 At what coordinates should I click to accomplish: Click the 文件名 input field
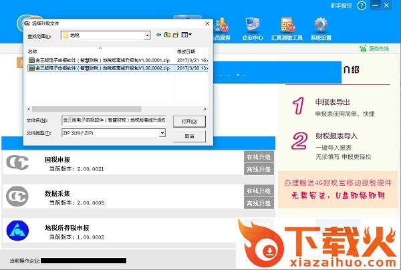point(114,120)
